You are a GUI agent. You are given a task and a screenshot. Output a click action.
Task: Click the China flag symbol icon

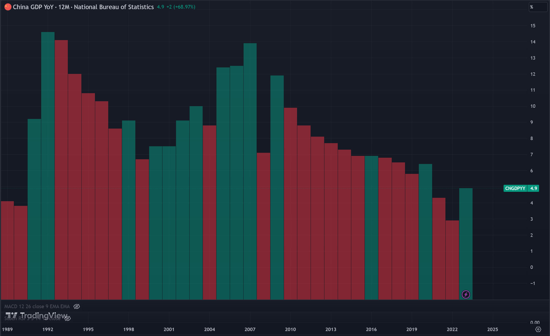[8, 7]
